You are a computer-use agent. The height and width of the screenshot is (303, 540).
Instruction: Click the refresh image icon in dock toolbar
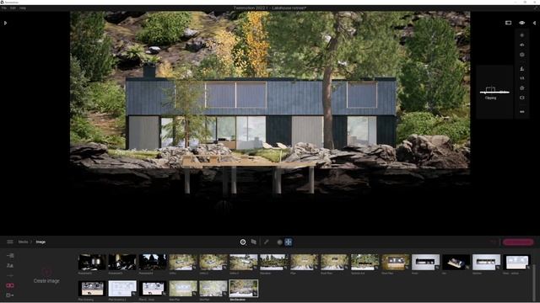(243, 242)
